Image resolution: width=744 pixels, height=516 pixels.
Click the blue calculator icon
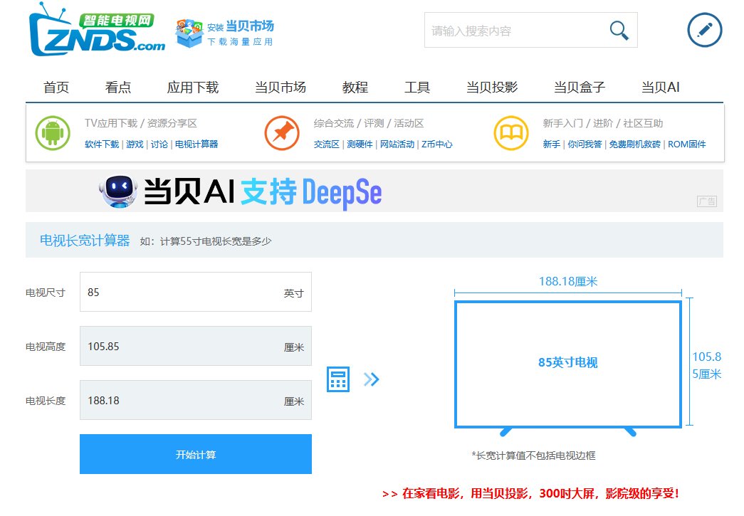pyautogui.click(x=338, y=379)
